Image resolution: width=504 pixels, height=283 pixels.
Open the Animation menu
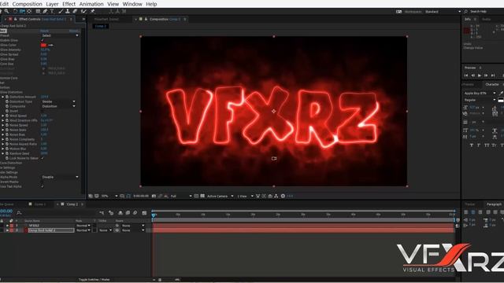pyautogui.click(x=91, y=4)
